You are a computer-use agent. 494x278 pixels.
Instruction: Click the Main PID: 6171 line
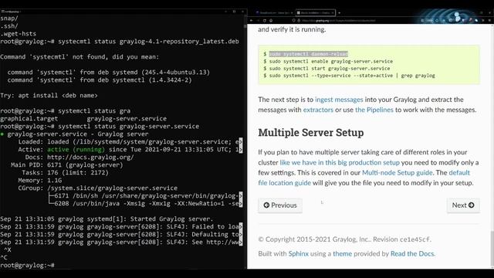click(67, 164)
